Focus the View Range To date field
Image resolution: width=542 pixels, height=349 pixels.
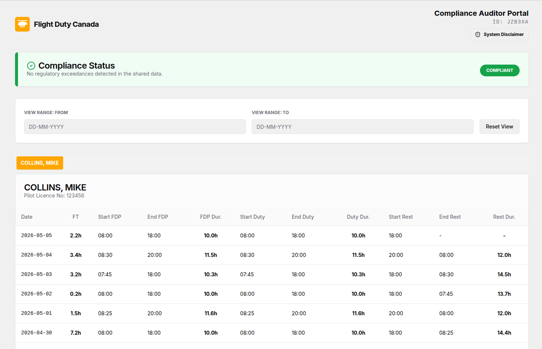pyautogui.click(x=363, y=127)
